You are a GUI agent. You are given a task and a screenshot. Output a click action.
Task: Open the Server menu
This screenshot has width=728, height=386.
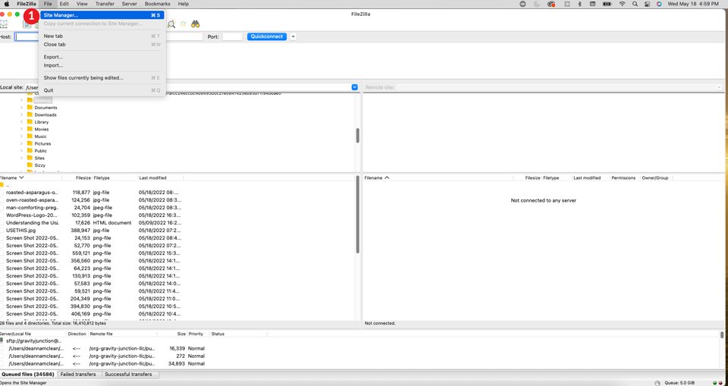click(130, 4)
